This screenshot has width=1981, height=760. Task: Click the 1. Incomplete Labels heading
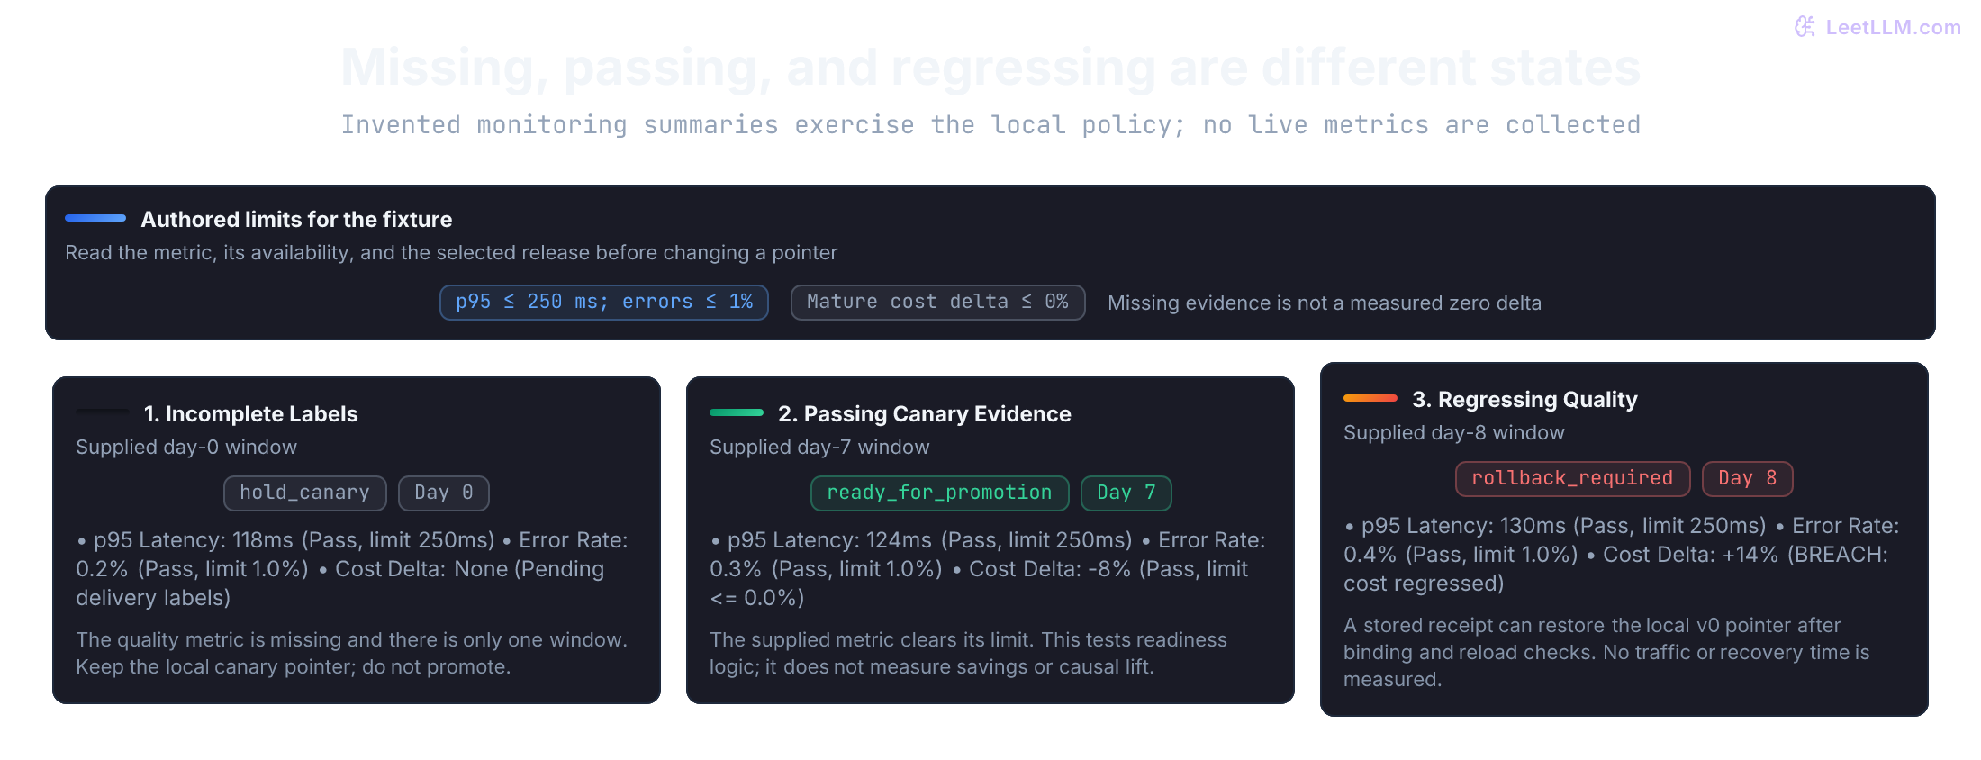pyautogui.click(x=251, y=414)
